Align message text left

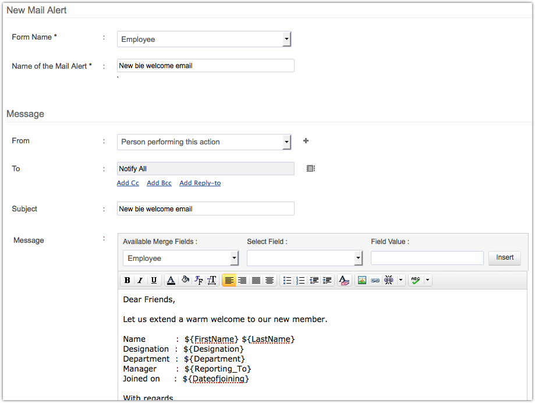tap(229, 280)
